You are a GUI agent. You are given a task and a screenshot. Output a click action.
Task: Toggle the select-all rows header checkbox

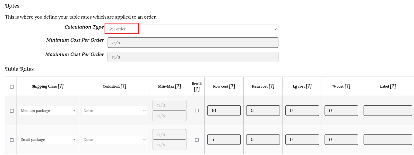click(12, 87)
